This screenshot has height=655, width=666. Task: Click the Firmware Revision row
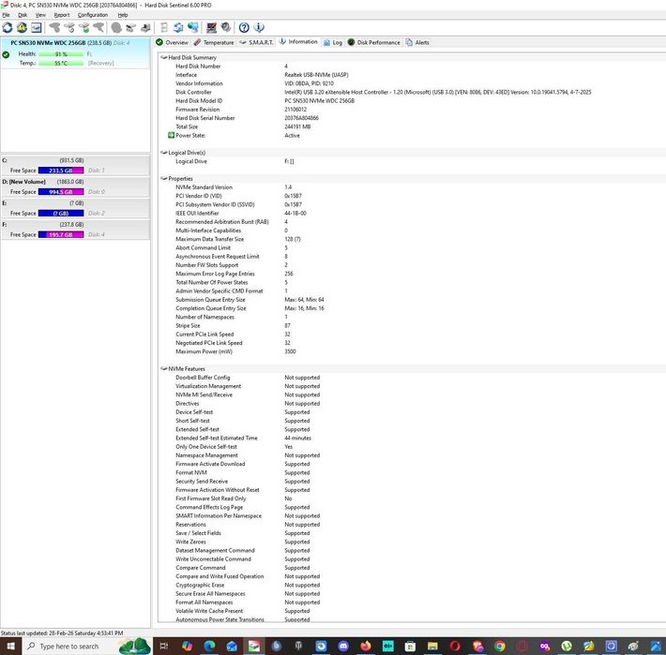point(412,110)
